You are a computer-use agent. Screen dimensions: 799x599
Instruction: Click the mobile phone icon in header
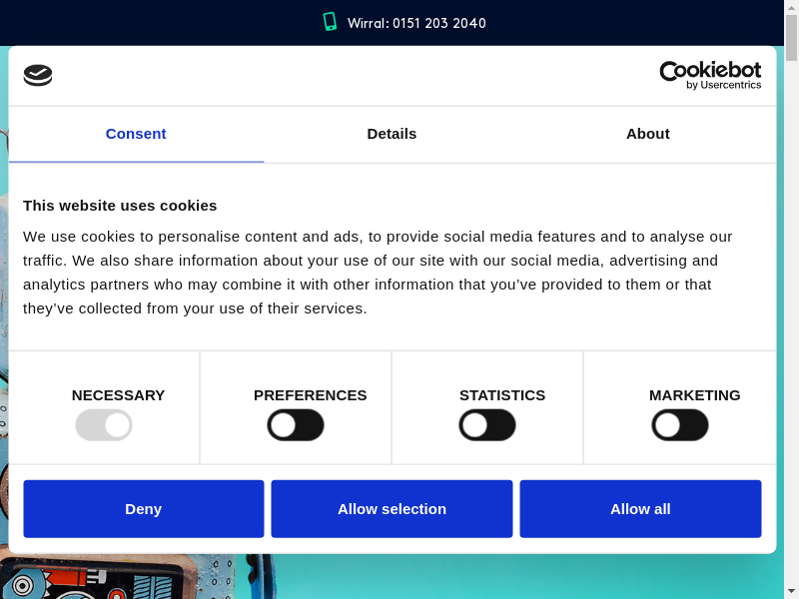pos(330,22)
